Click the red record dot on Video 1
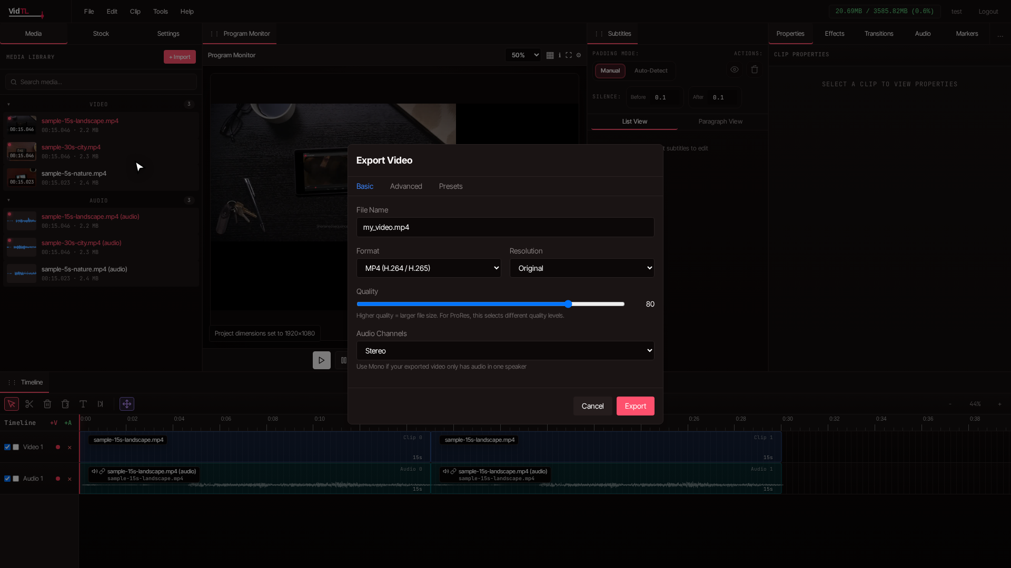Viewport: 1011px width, 568px height. click(58, 447)
